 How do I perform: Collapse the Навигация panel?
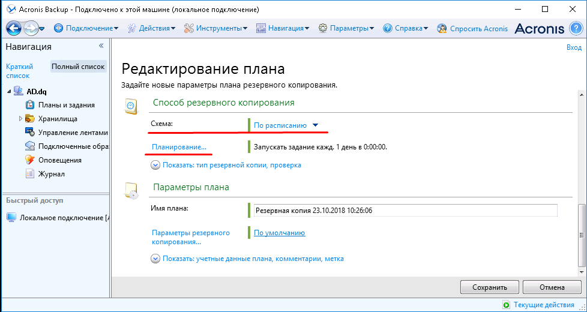[101, 46]
